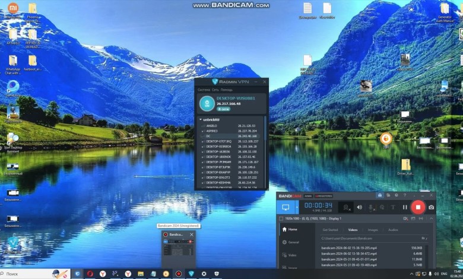Open Bandicam scheduled recording clock icon
This screenshot has width=463, height=279.
click(397, 195)
